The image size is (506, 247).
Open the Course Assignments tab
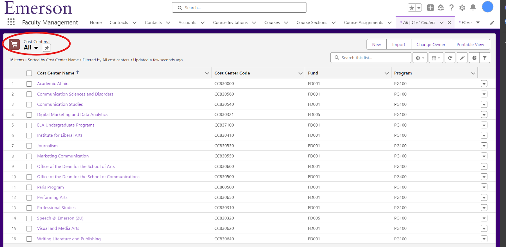coord(363,22)
